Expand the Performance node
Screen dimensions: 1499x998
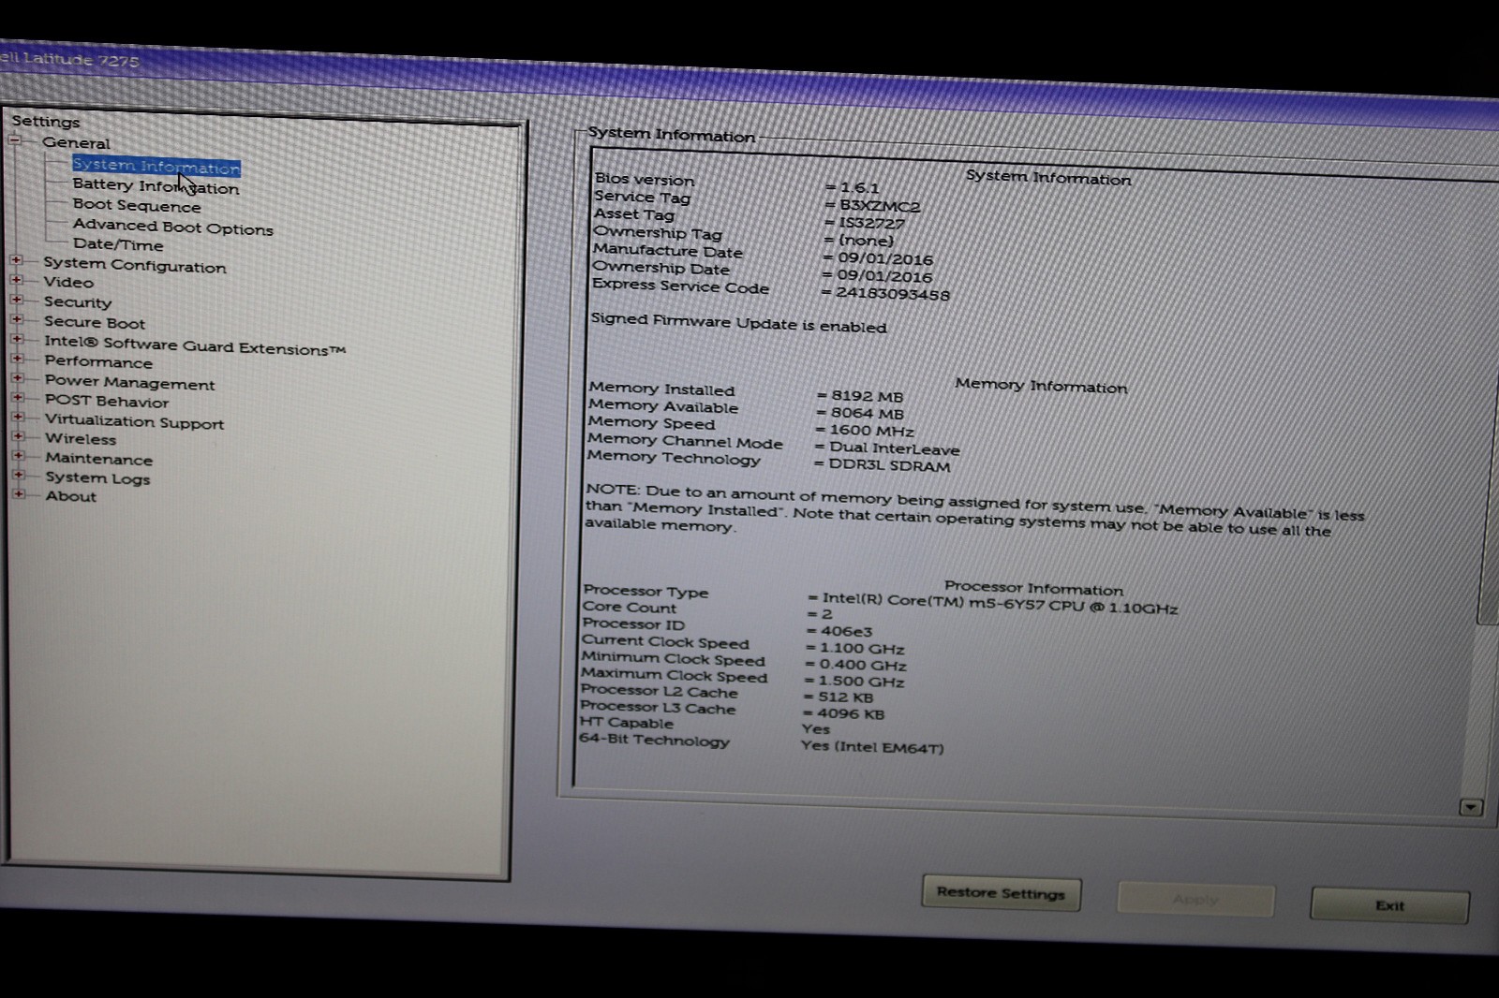pyautogui.click(x=17, y=359)
